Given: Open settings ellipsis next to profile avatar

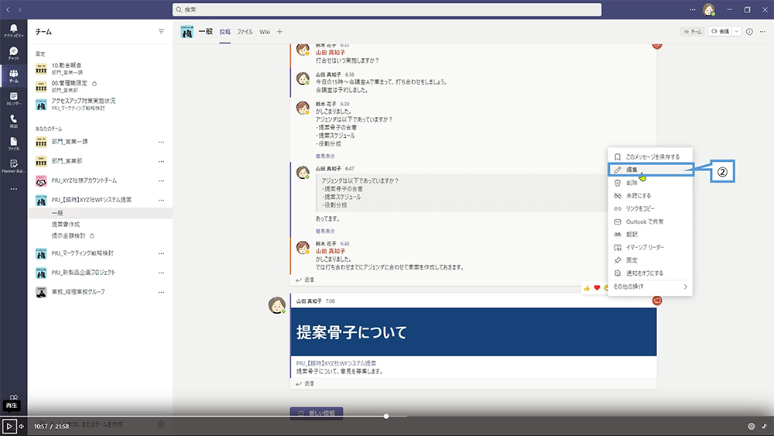Looking at the screenshot, I should tap(693, 9).
